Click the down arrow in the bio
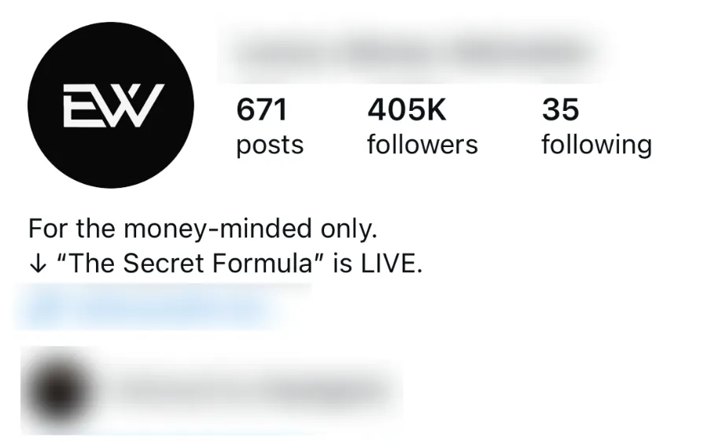 click(x=38, y=264)
